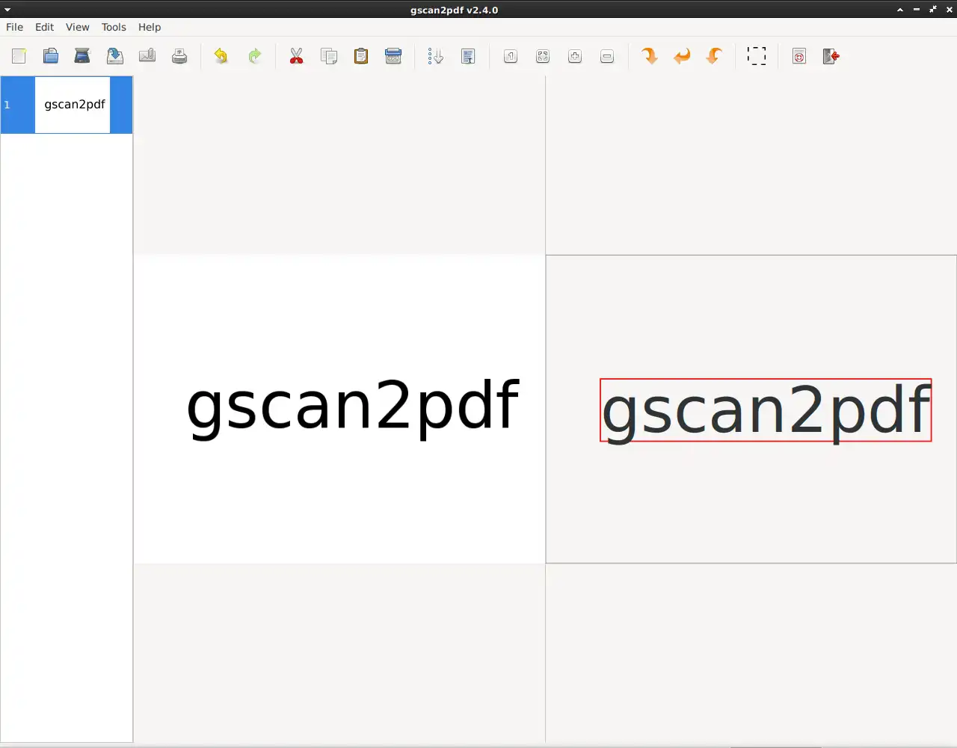Viewport: 957px width, 748px height.
Task: Redo the last undone action
Action: click(254, 56)
